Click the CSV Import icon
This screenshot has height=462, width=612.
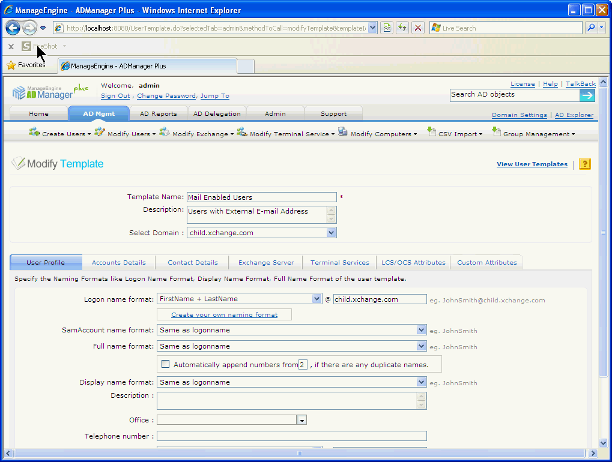click(431, 131)
